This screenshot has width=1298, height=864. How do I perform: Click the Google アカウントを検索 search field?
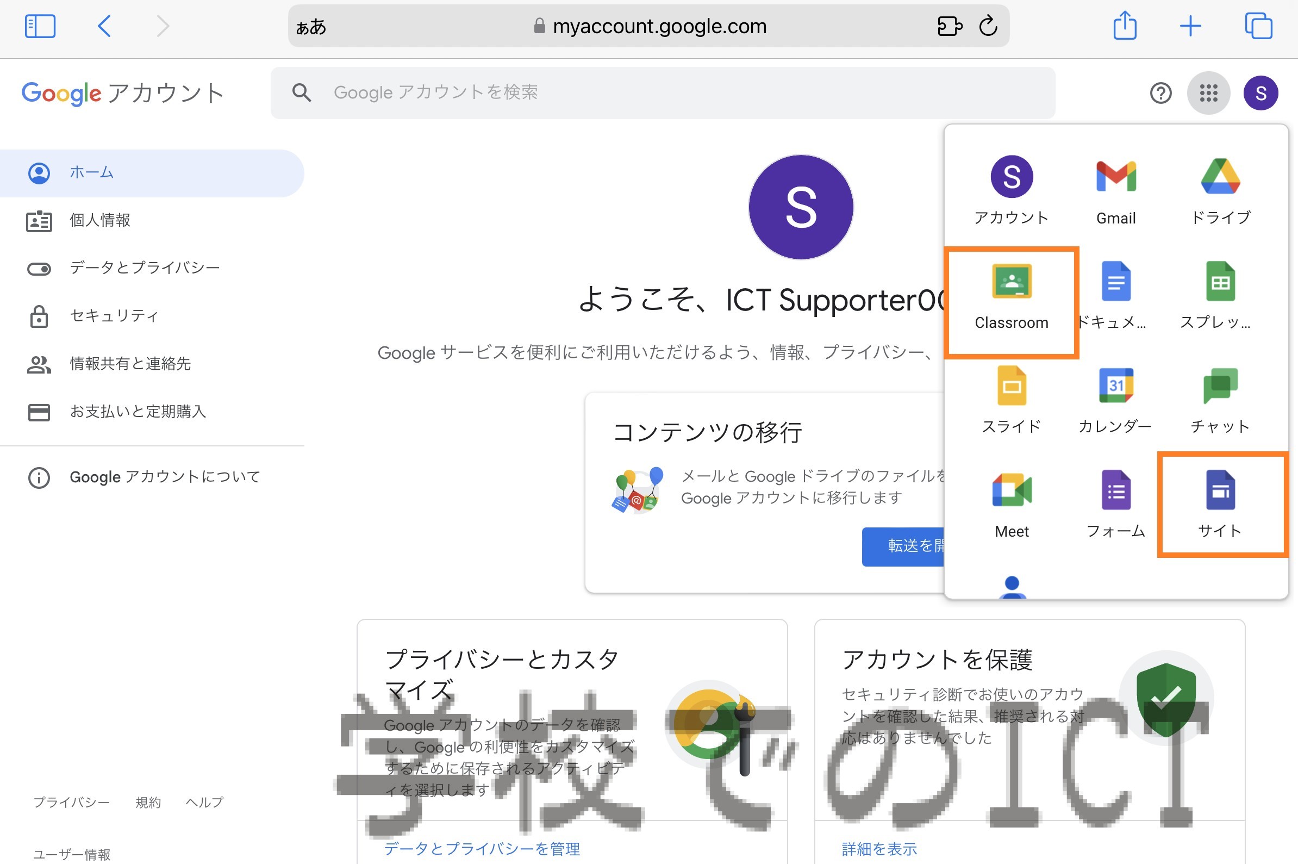coord(663,92)
